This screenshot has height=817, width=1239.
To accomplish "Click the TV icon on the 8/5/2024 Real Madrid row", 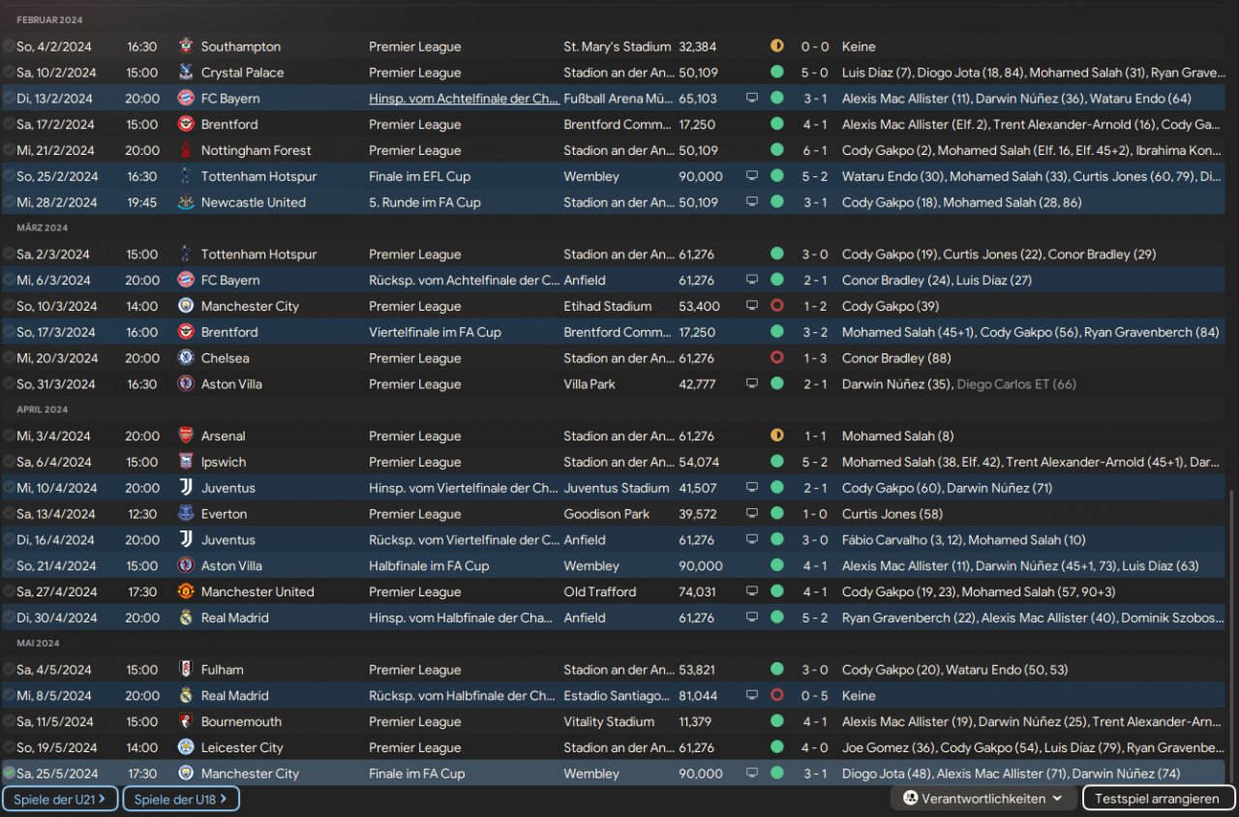I will [752, 695].
